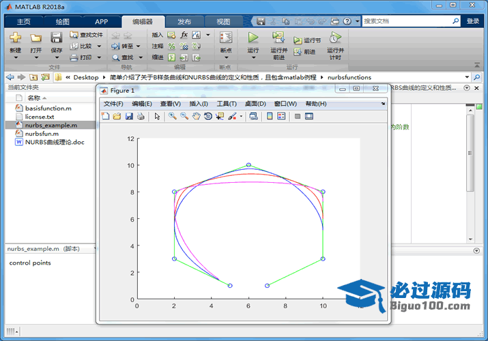488x341 pixels.
Task: Switch to the 主页 ribbon tab
Action: click(x=24, y=21)
